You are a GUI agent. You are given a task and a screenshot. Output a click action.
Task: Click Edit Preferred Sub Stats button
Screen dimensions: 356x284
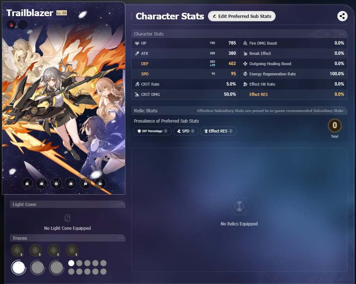point(242,16)
